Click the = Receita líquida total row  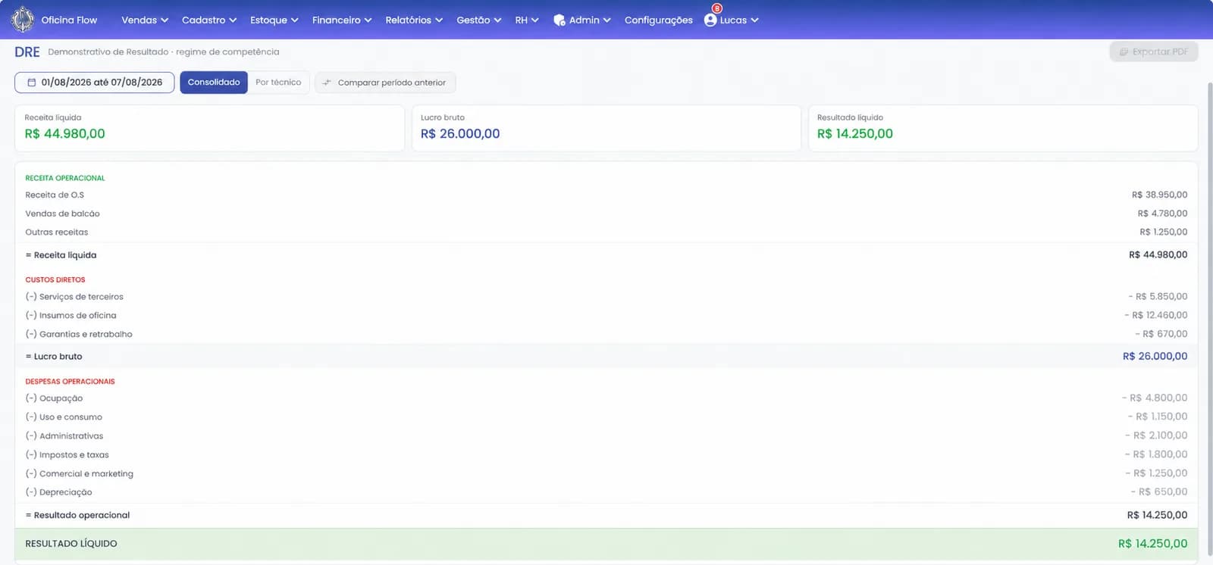click(606, 254)
